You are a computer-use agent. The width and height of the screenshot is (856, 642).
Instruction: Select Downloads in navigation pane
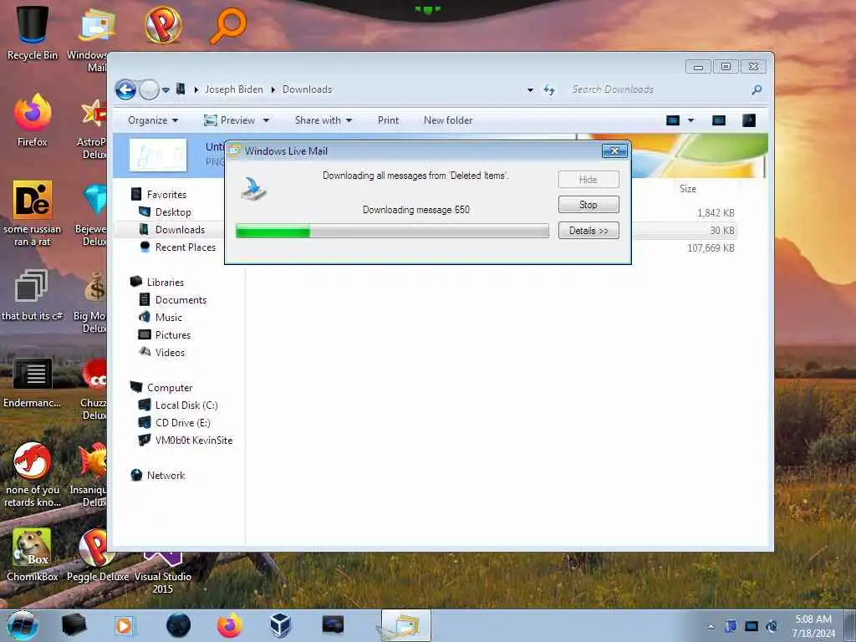(180, 230)
